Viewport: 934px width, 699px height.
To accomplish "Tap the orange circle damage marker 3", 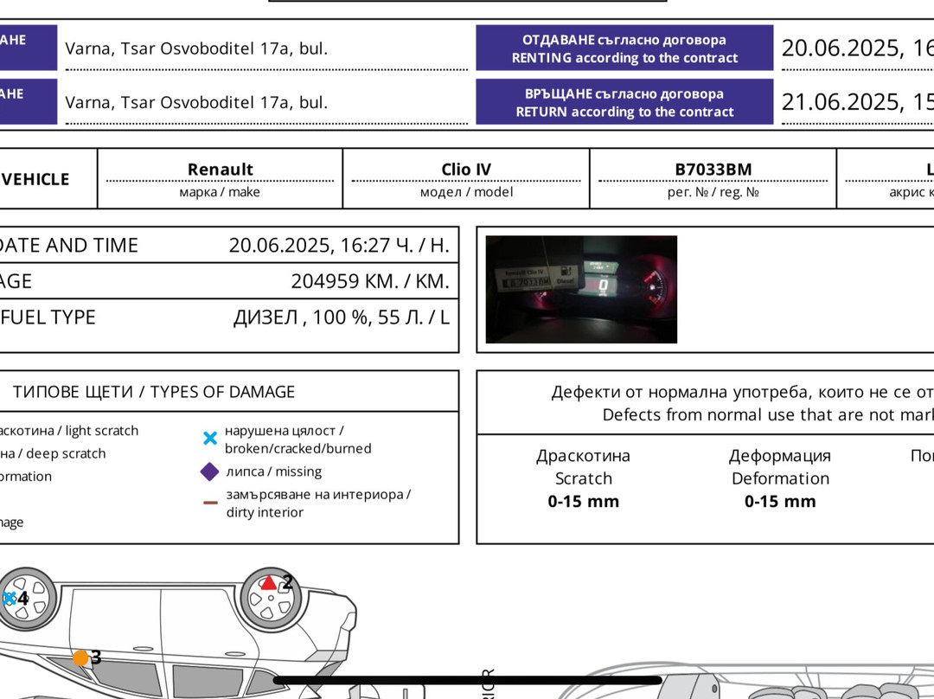I will coord(80,658).
